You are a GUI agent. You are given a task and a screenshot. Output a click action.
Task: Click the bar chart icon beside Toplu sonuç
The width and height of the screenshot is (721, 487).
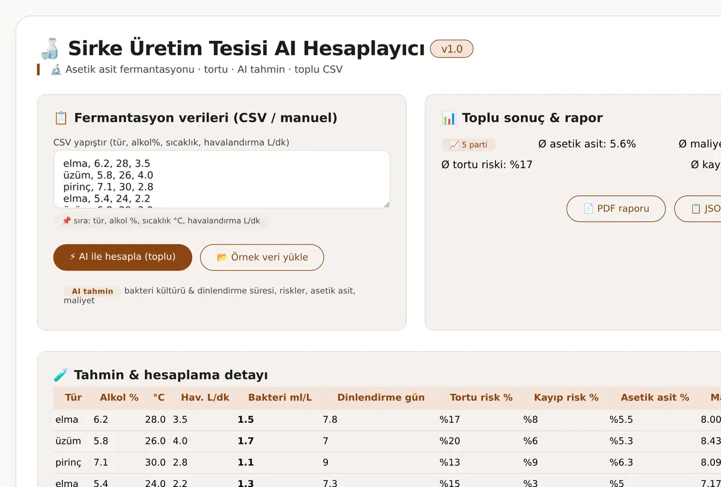coord(449,118)
